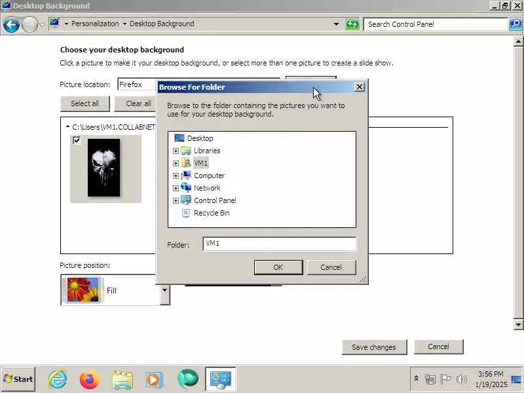
Task: Click the Desktop Background breadcrumb
Action: [162, 24]
